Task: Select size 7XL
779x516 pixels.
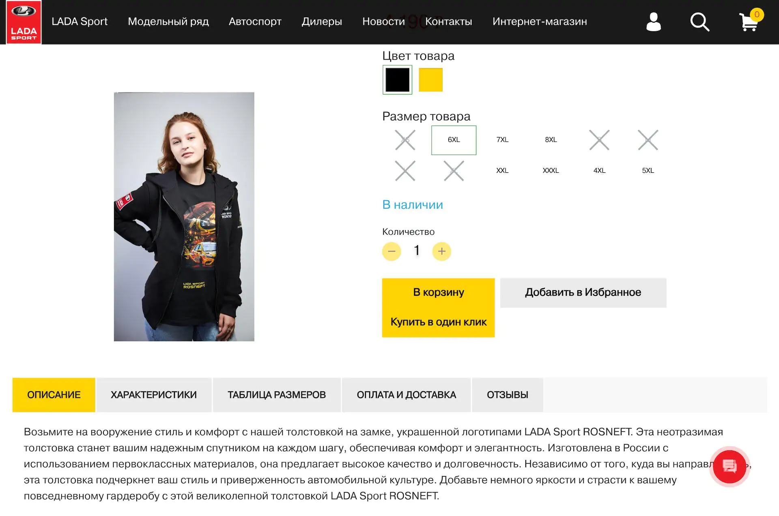Action: tap(502, 140)
